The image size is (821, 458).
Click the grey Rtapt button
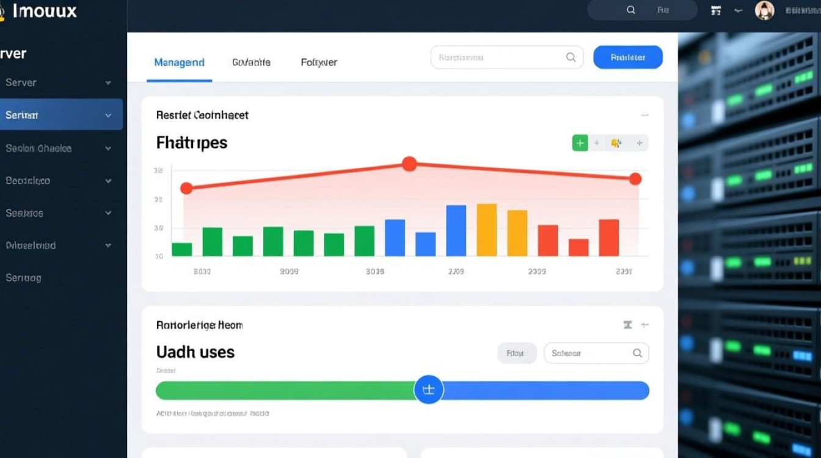(516, 353)
